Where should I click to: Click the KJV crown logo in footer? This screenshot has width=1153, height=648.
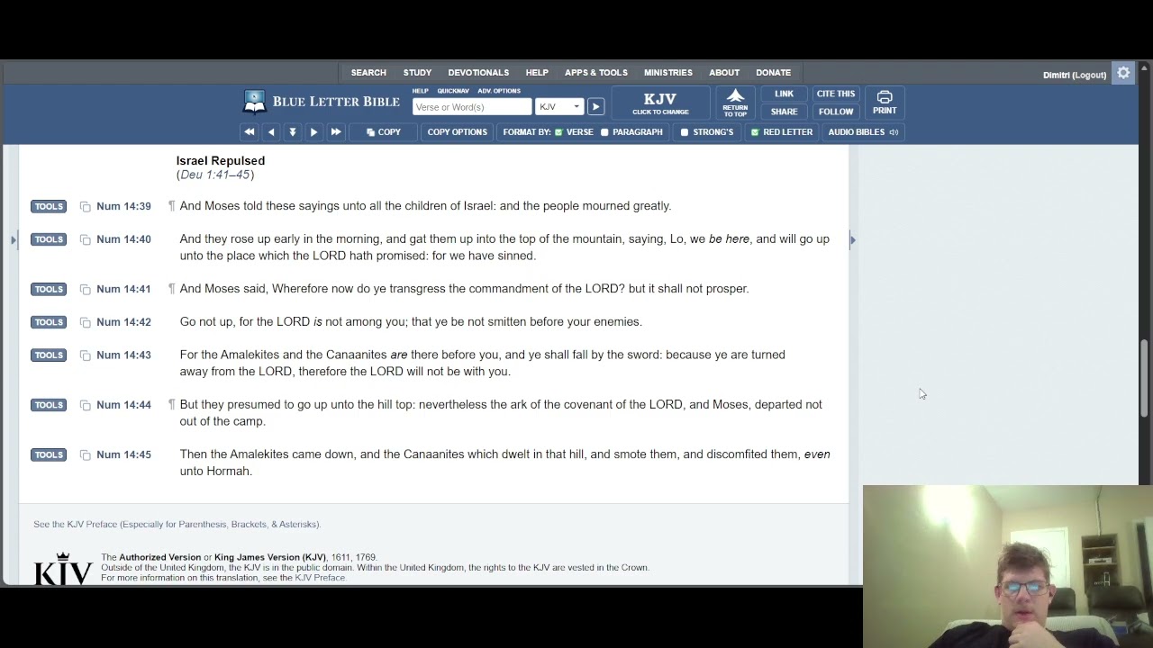pyautogui.click(x=63, y=568)
